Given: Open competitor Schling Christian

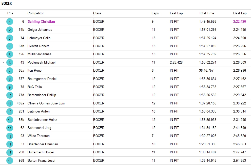Looking at the screenshot, I should point(41,22).
